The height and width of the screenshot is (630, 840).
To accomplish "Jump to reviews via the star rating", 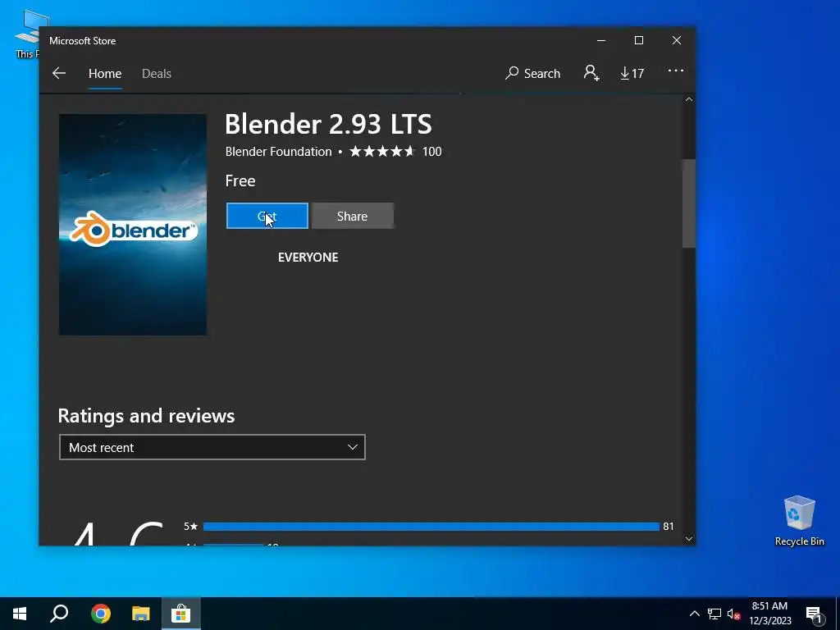I will 382,152.
